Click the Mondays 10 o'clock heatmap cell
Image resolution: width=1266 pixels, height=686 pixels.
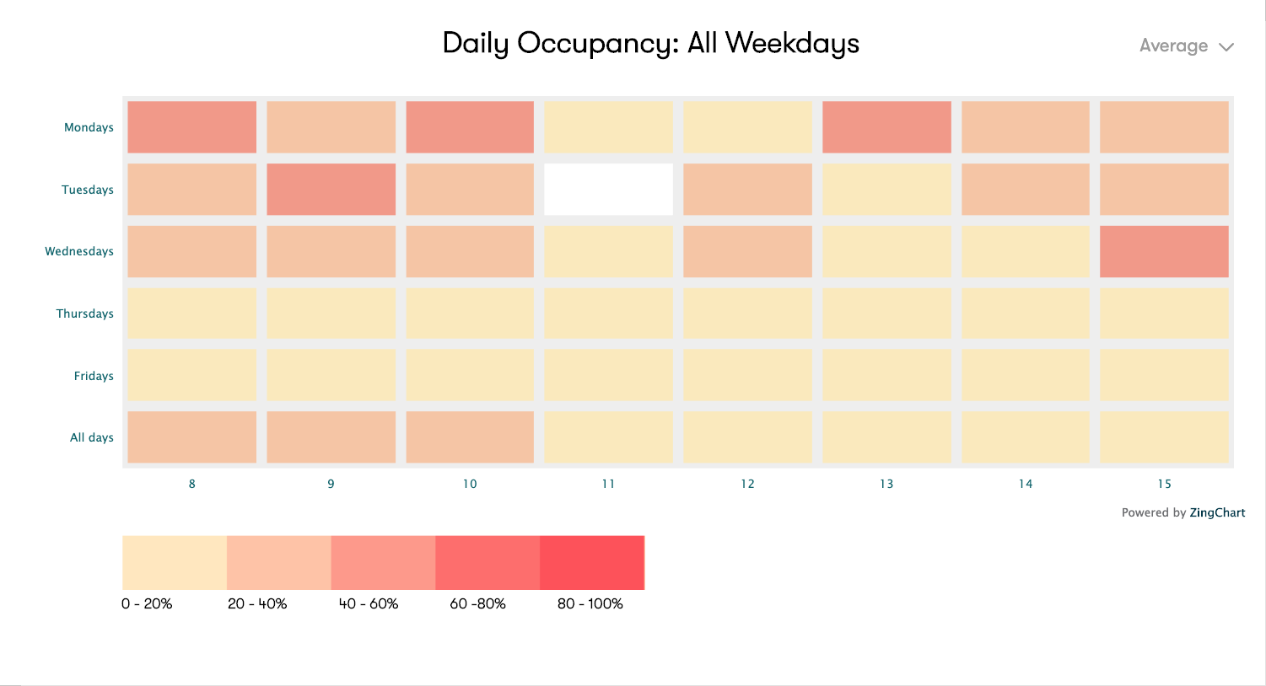pyautogui.click(x=470, y=127)
